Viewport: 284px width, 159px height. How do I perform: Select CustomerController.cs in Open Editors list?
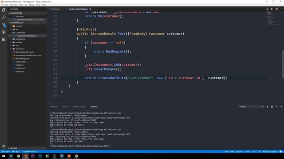point(27,19)
